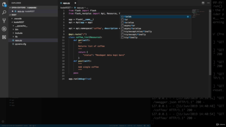Click the Python interpreter status bar entry
The image size is (226, 127).
[14, 126]
